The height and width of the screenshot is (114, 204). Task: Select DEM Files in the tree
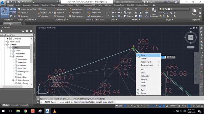click(x=22, y=68)
